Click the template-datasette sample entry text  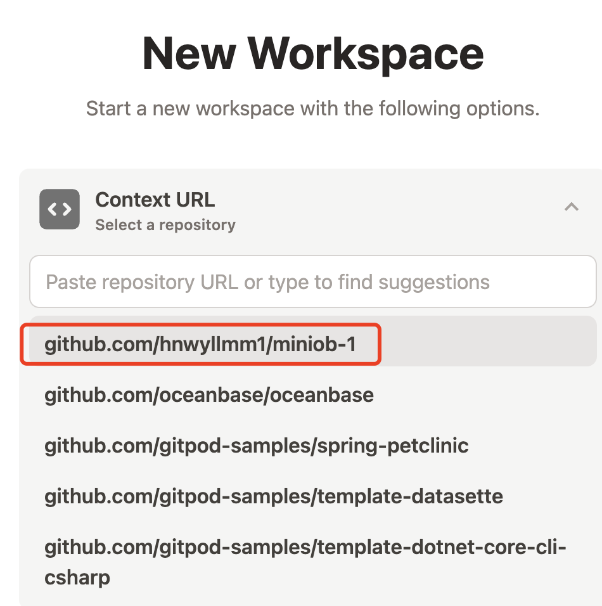(x=274, y=496)
